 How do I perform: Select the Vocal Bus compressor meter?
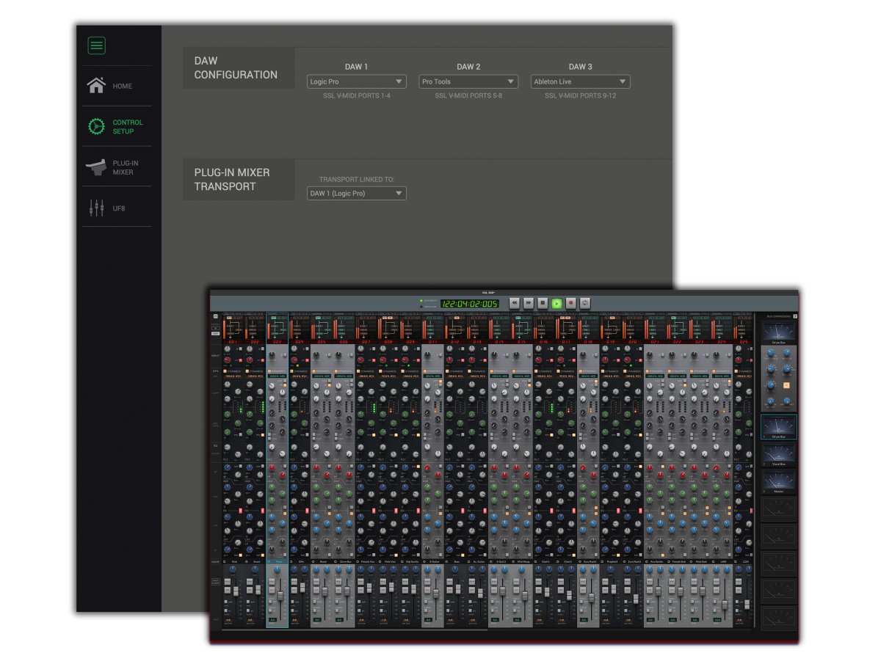[x=778, y=455]
